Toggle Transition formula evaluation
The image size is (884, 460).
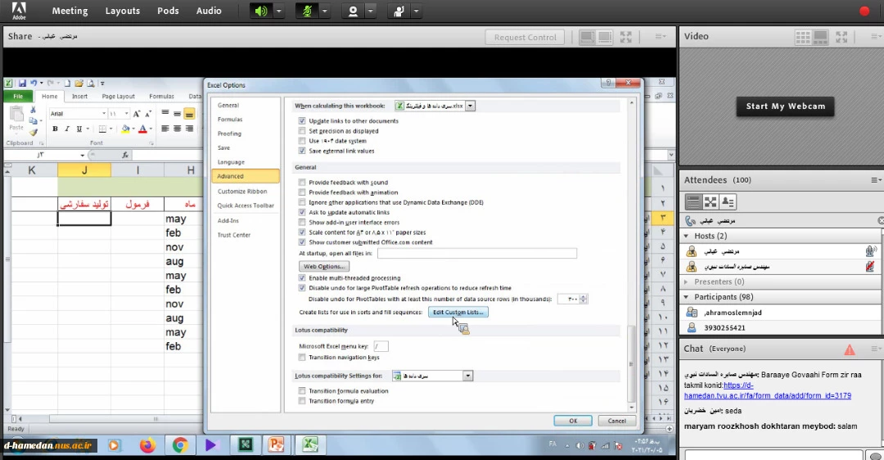click(x=302, y=390)
